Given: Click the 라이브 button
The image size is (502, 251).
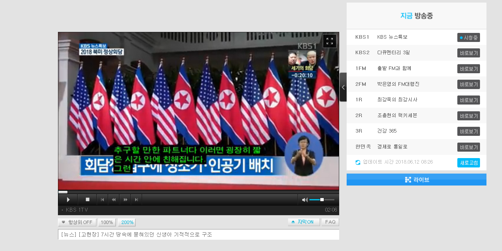Looking at the screenshot, I should 416,180.
